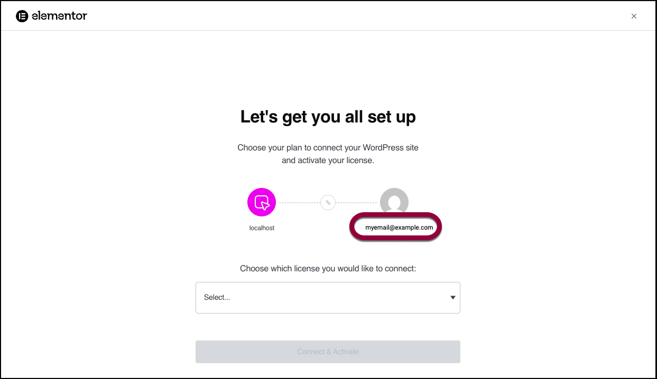Click the localhost site label
657x379 pixels.
point(262,228)
